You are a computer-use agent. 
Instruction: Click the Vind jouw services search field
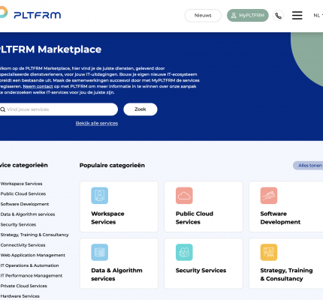click(59, 109)
